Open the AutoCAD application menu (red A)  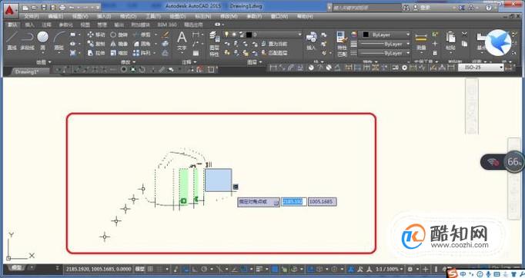tap(10, 10)
